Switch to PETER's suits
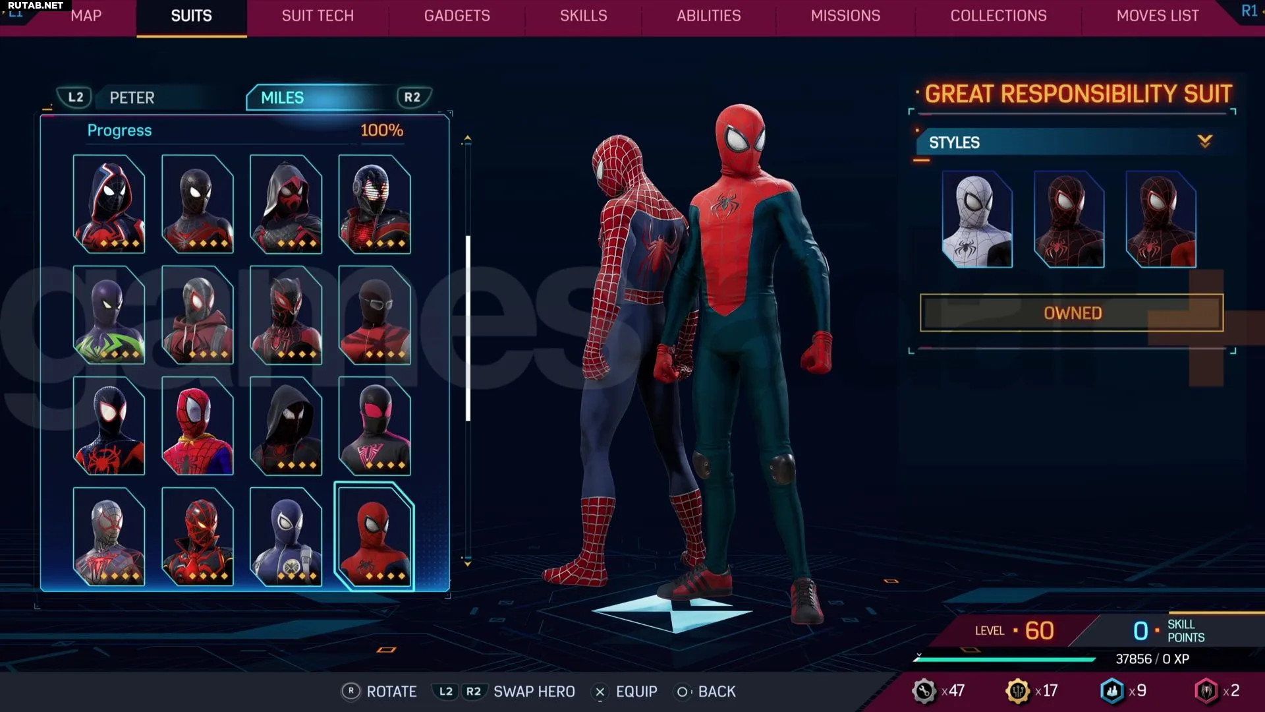 [132, 98]
